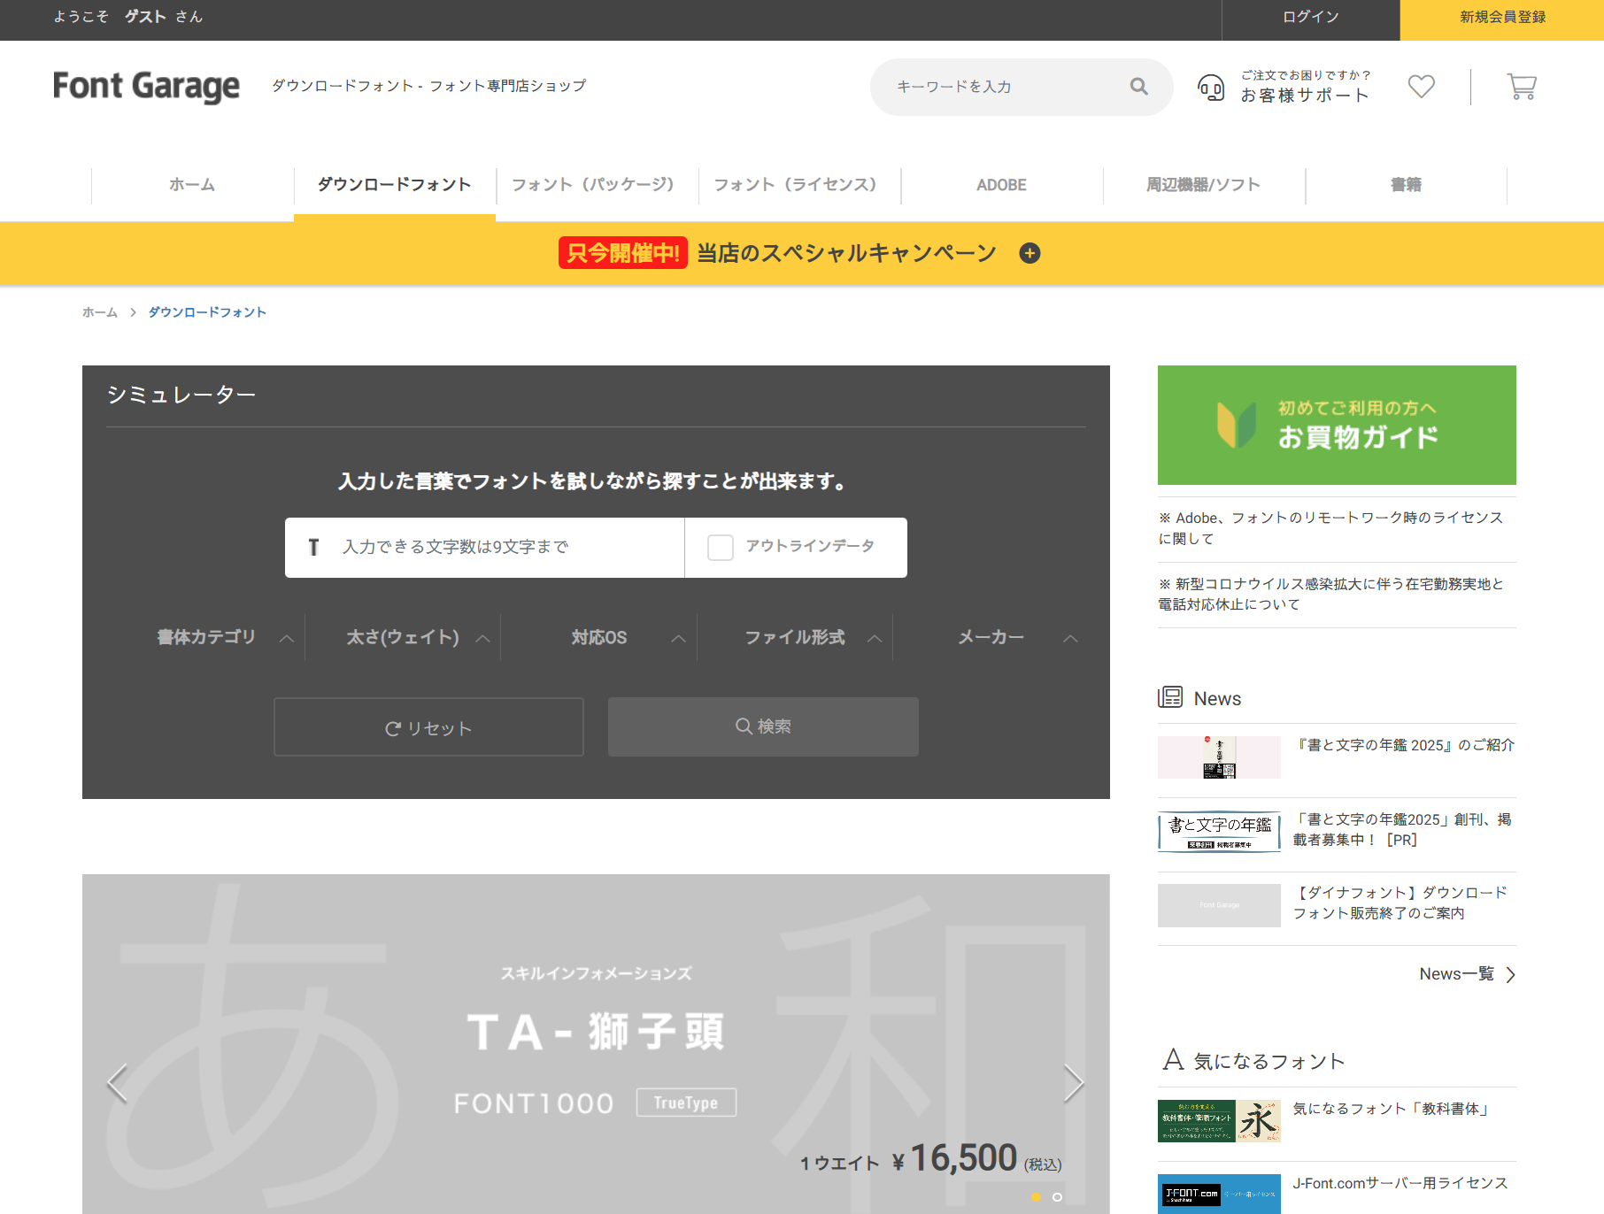Open the ADOBE navigation tab

click(x=1001, y=185)
